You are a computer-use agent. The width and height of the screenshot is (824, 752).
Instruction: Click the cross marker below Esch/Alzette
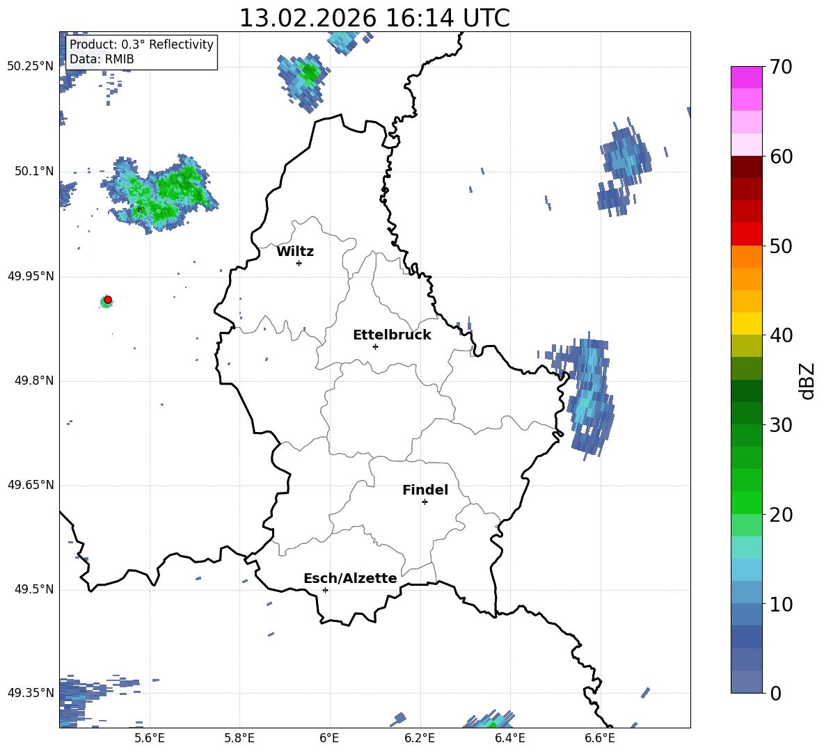[325, 590]
